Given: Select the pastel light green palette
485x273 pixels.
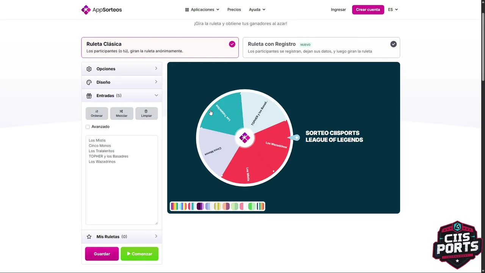Looking at the screenshot, I should pos(235,206).
